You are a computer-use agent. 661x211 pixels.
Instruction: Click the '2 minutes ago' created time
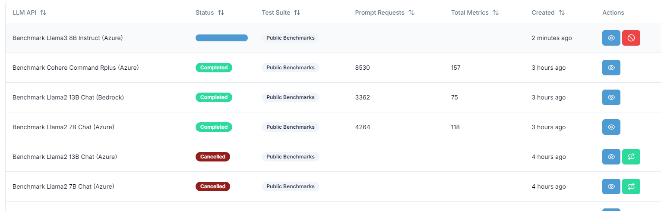pyautogui.click(x=552, y=38)
